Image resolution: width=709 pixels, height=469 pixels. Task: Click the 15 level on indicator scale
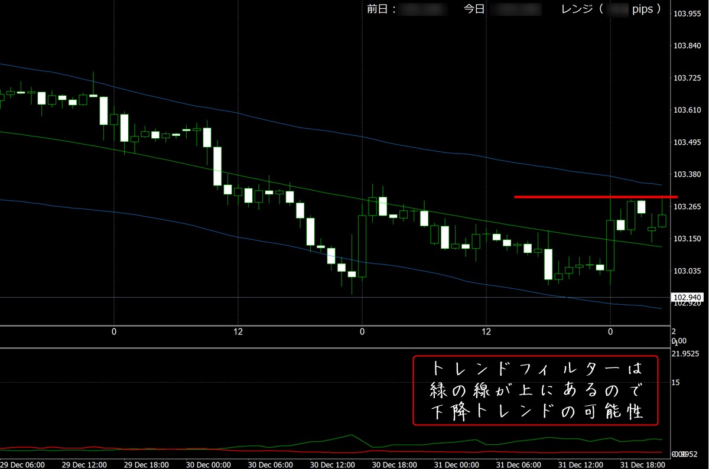[x=676, y=382]
